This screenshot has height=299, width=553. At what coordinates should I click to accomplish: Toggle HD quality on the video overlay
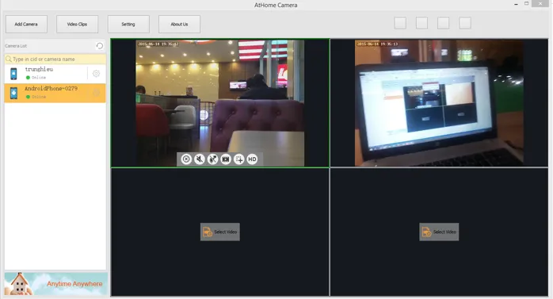252,159
